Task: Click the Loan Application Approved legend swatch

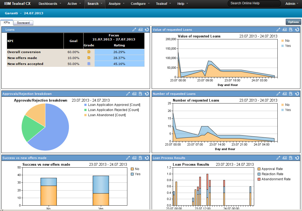Action: click(85, 105)
